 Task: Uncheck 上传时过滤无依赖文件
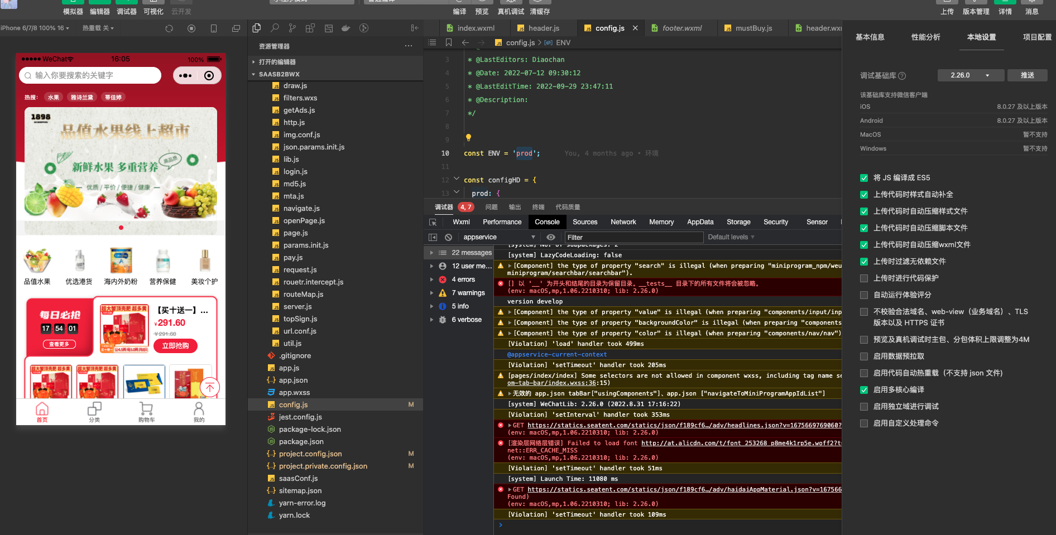pyautogui.click(x=864, y=262)
